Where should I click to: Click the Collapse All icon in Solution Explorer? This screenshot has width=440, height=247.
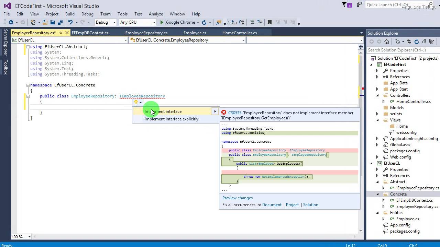click(424, 42)
